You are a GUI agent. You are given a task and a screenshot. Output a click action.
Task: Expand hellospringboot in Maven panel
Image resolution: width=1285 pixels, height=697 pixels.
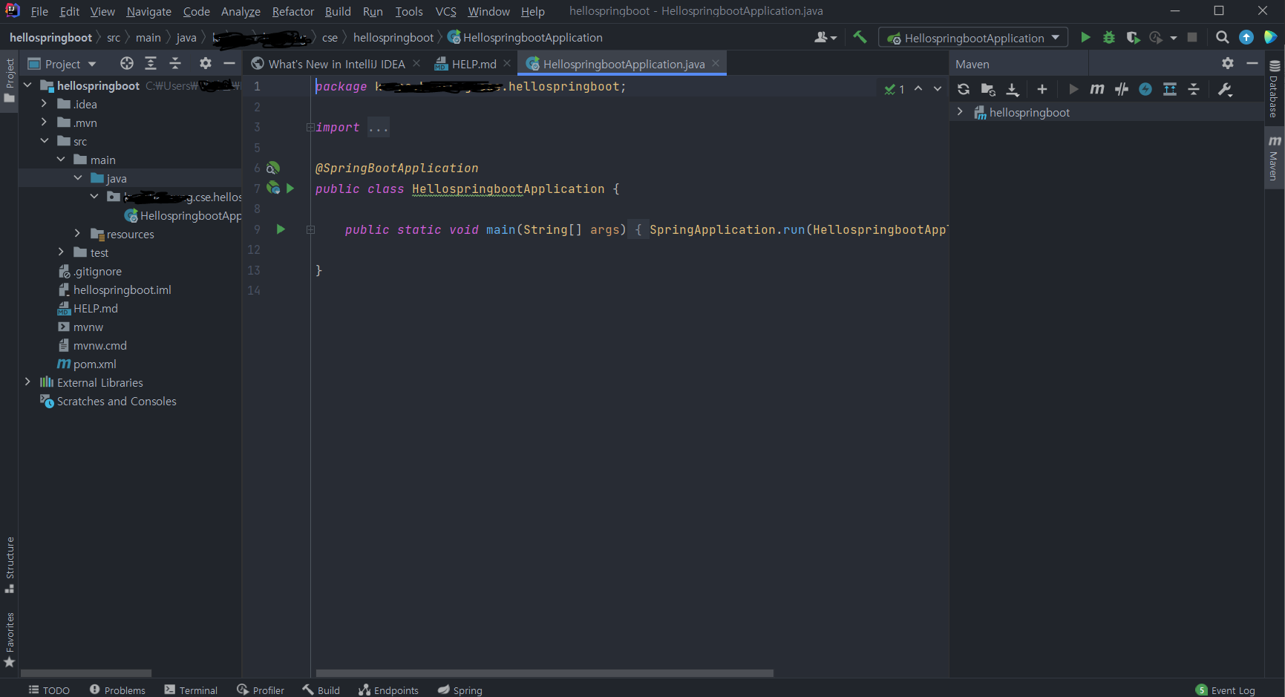point(960,112)
